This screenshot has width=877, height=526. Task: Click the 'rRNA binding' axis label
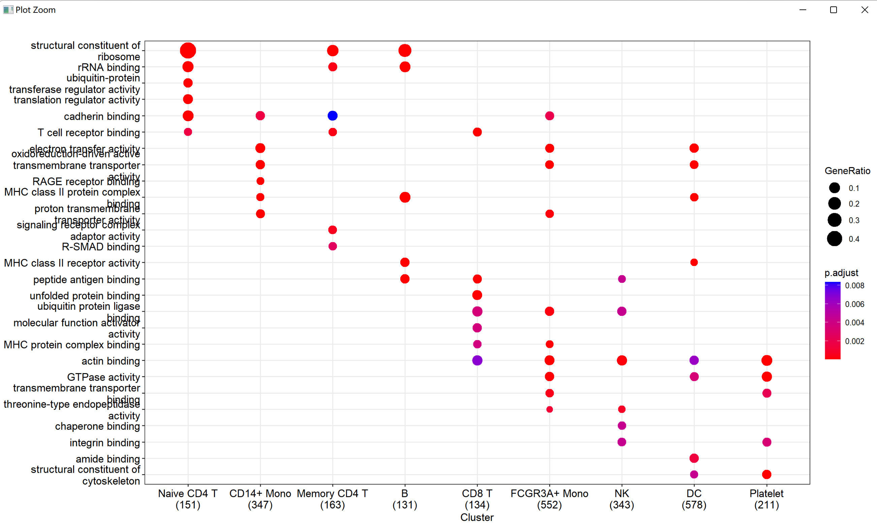(x=109, y=67)
